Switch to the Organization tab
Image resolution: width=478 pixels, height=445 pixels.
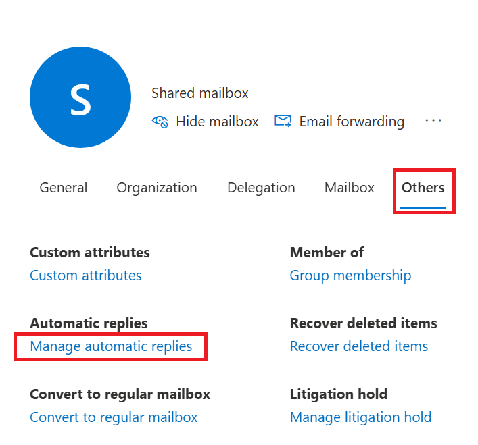(x=157, y=188)
